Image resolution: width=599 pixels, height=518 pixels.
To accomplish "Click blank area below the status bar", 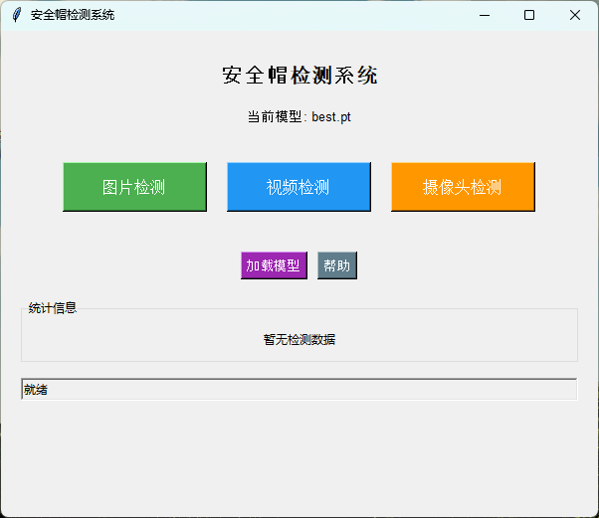I will pos(299,457).
